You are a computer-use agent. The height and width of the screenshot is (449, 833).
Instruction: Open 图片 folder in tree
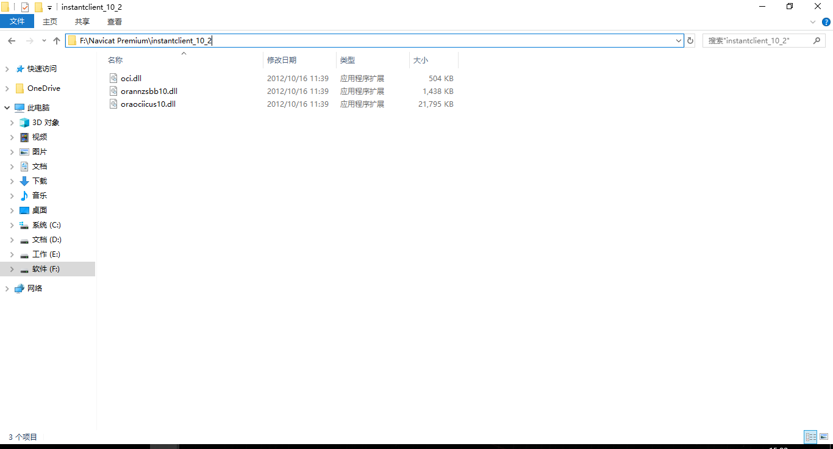coord(40,152)
